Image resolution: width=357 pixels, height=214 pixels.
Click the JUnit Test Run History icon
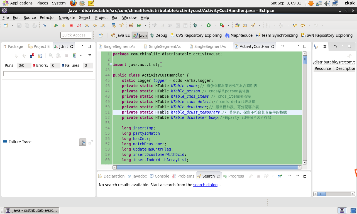click(74, 56)
